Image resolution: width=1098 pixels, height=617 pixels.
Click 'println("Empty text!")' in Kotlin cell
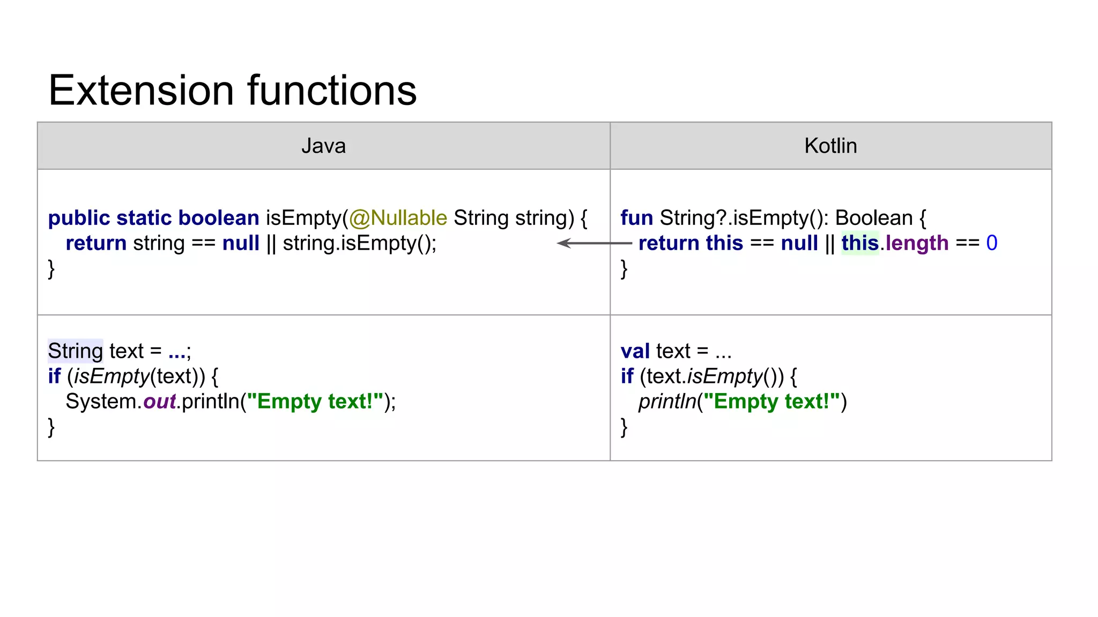tap(743, 401)
